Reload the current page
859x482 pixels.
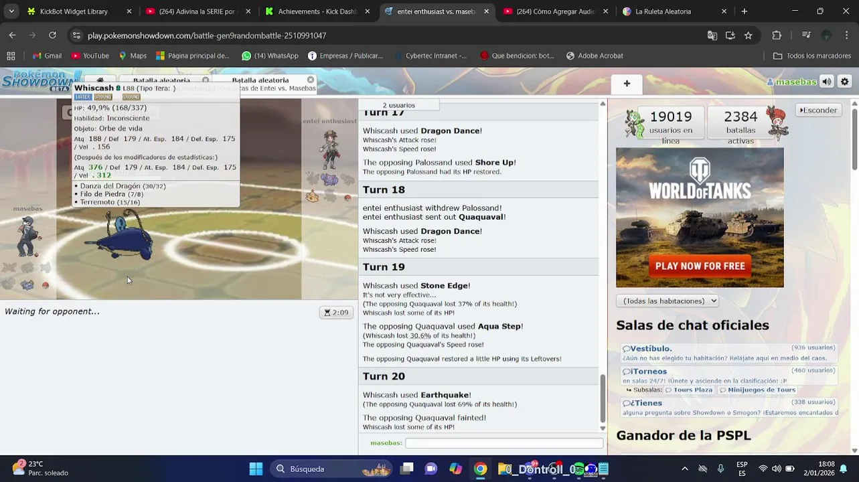tap(52, 35)
